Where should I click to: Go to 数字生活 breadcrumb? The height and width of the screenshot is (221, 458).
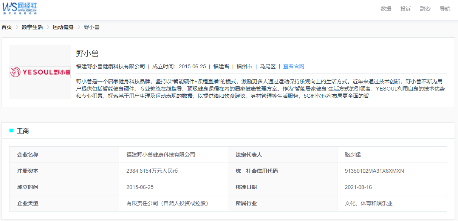pos(32,27)
